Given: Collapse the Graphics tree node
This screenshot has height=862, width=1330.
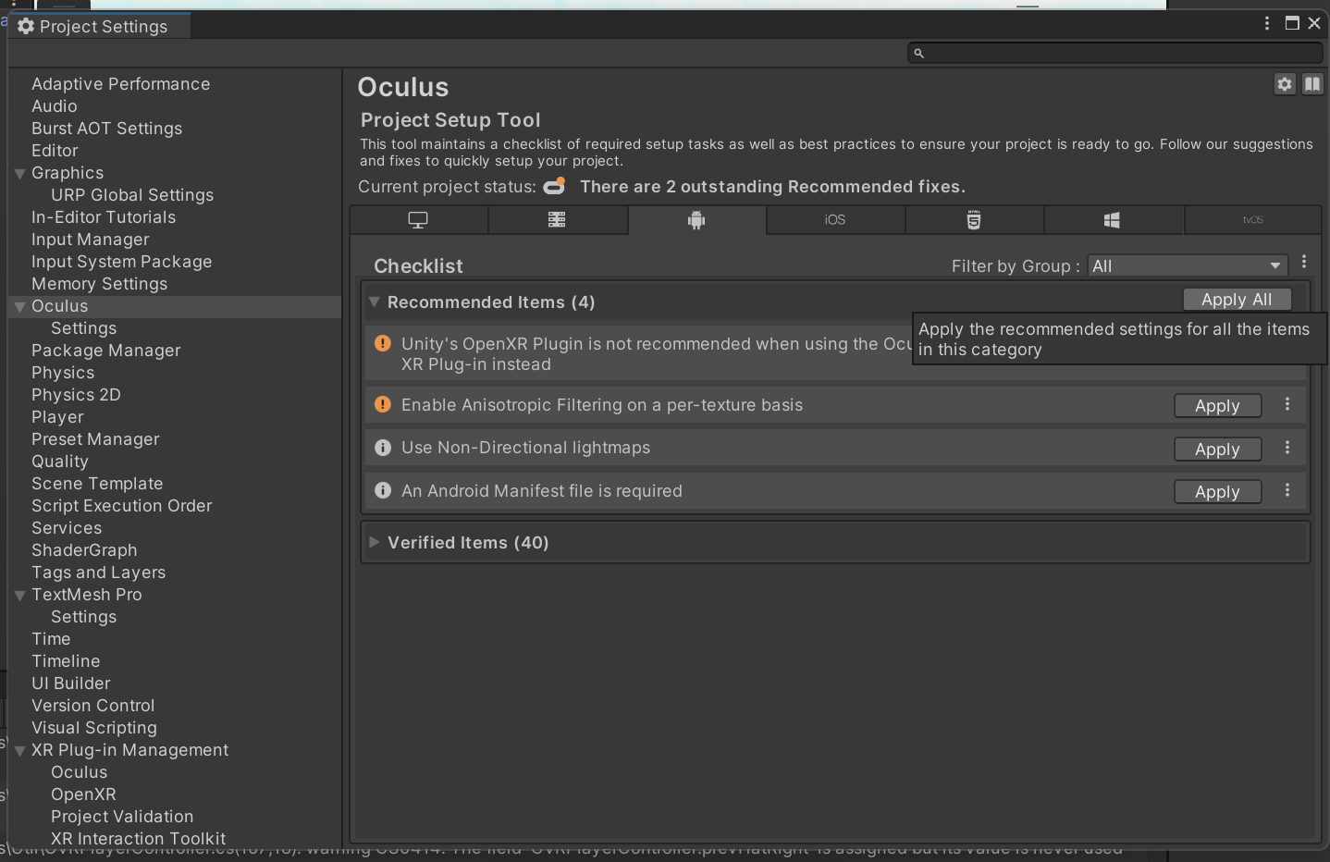Looking at the screenshot, I should [20, 173].
